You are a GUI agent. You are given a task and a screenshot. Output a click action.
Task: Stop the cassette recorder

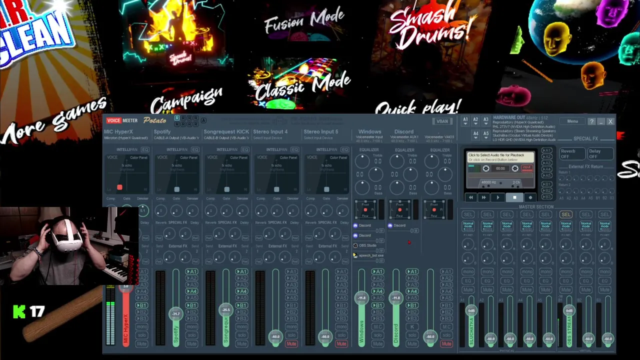pyautogui.click(x=514, y=197)
